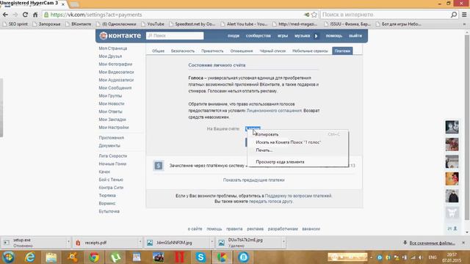Click the play arrow next to музыка in header
The width and height of the screenshot is (470, 264).
(x=316, y=36)
